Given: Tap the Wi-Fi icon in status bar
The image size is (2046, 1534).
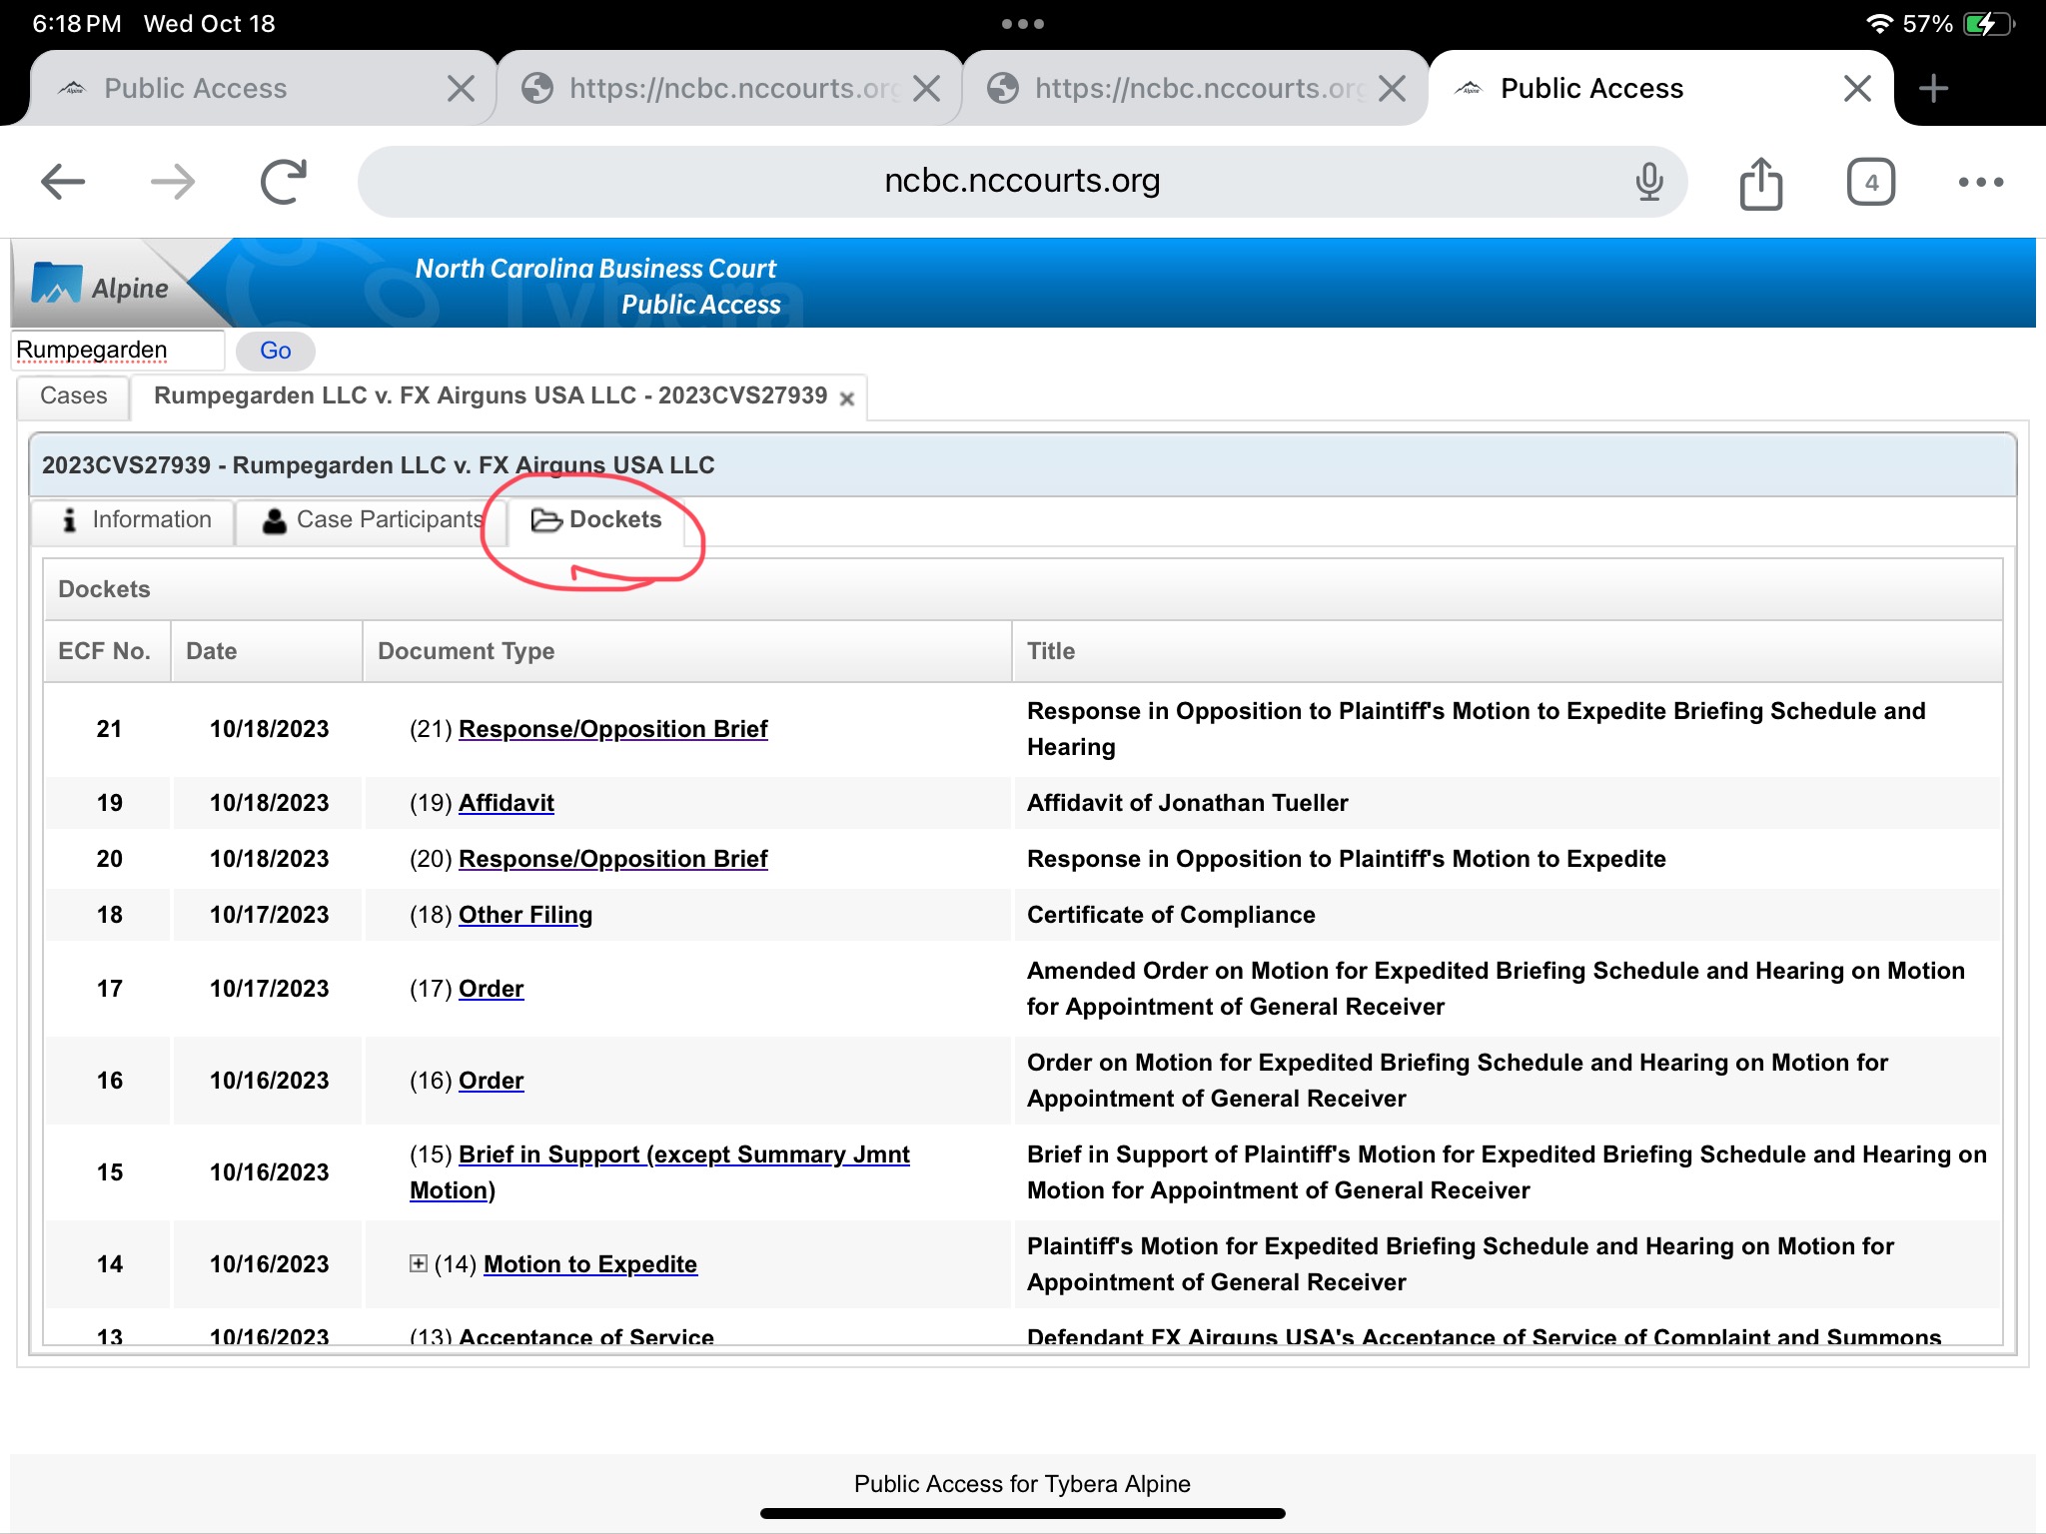Looking at the screenshot, I should pos(1879,23).
